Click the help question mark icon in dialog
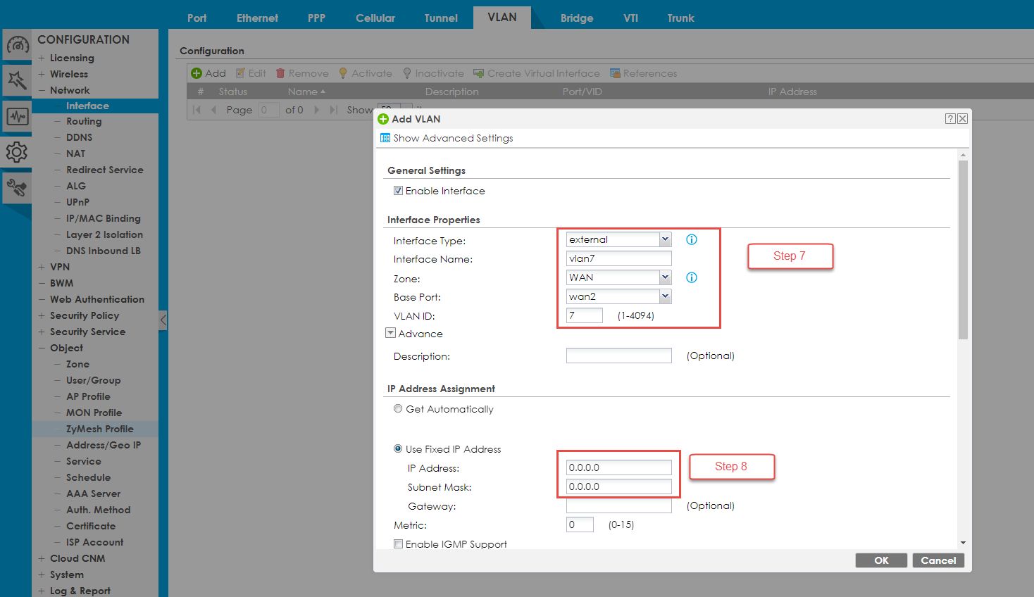 click(x=950, y=119)
